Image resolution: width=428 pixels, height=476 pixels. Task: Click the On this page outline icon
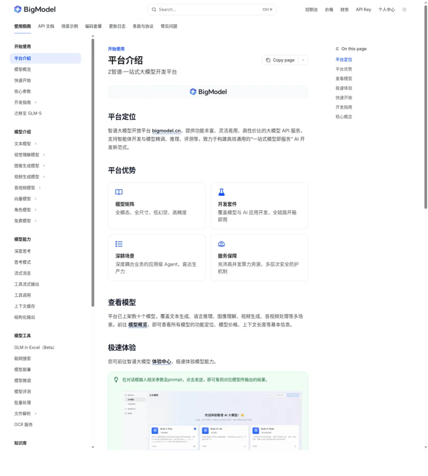pyautogui.click(x=337, y=48)
